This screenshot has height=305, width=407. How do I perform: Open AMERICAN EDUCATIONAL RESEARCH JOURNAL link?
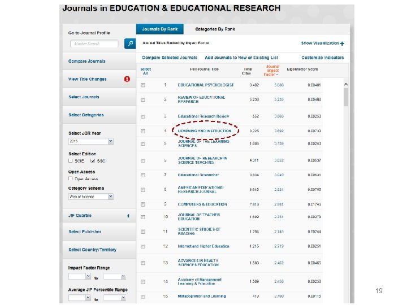pos(201,190)
